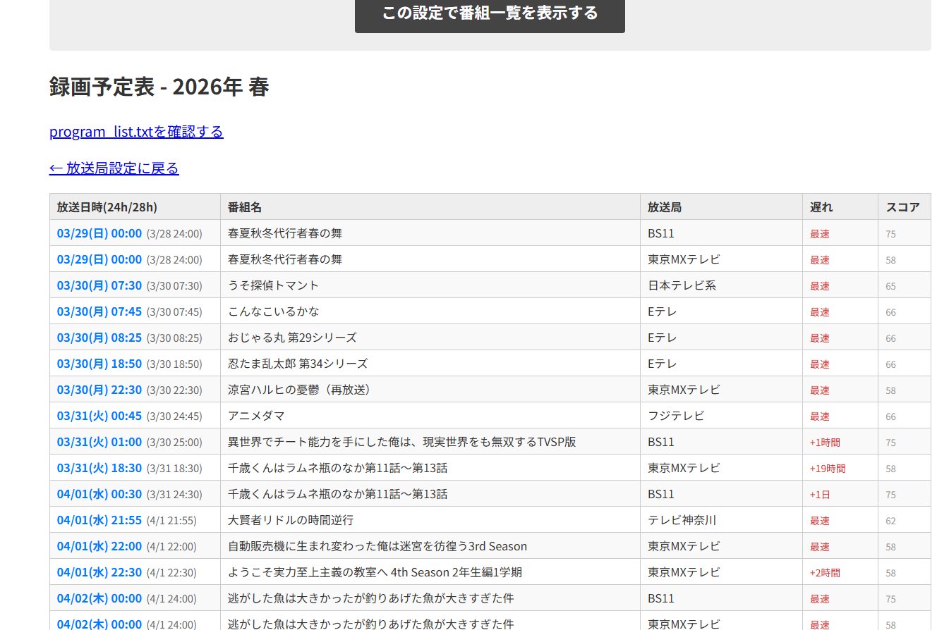Select ようこそ実力至上主義の教室へ 4th Season title
The image size is (949, 630).
pyautogui.click(x=375, y=572)
